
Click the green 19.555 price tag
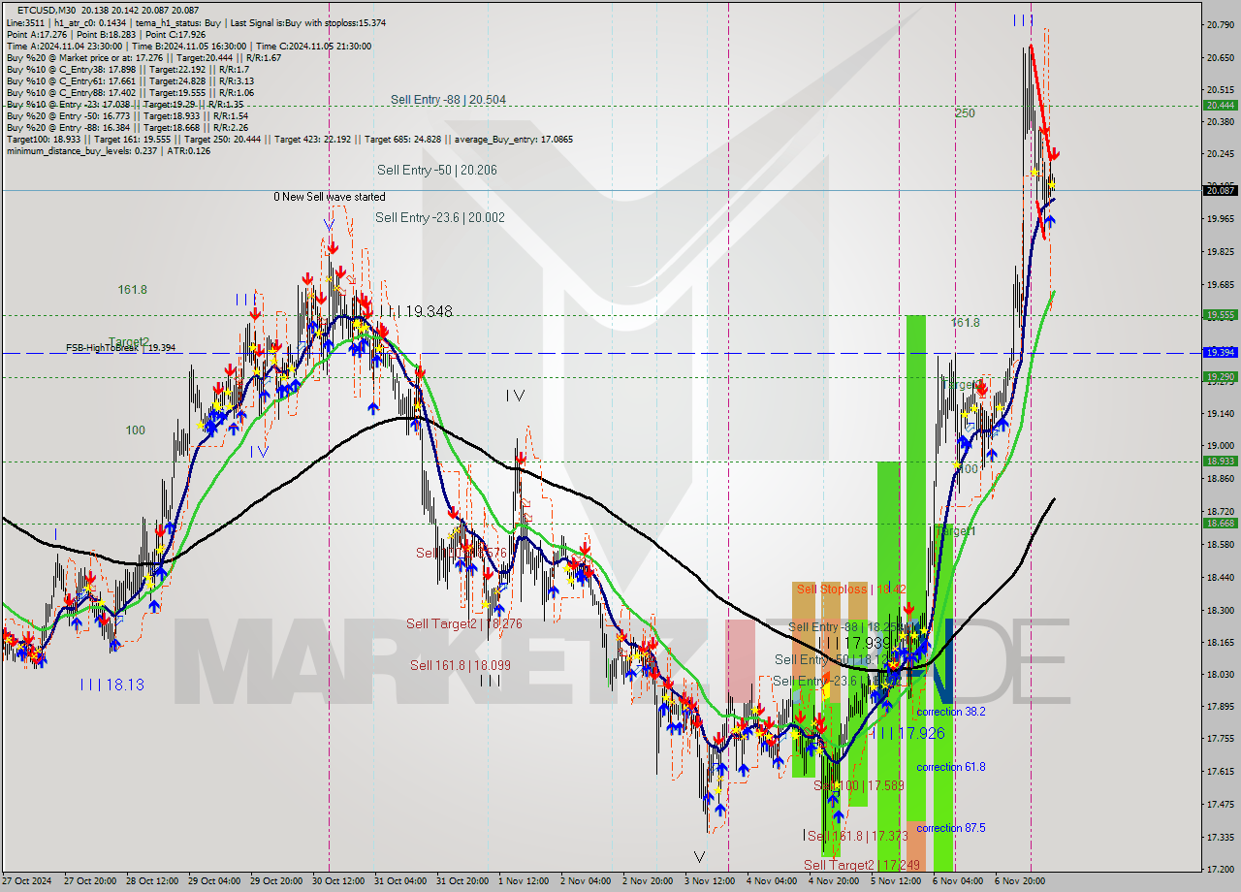coord(1220,315)
